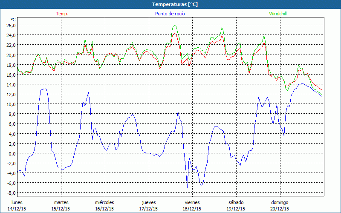Select the red Temp. legend label
341x213 pixels.
62,14
